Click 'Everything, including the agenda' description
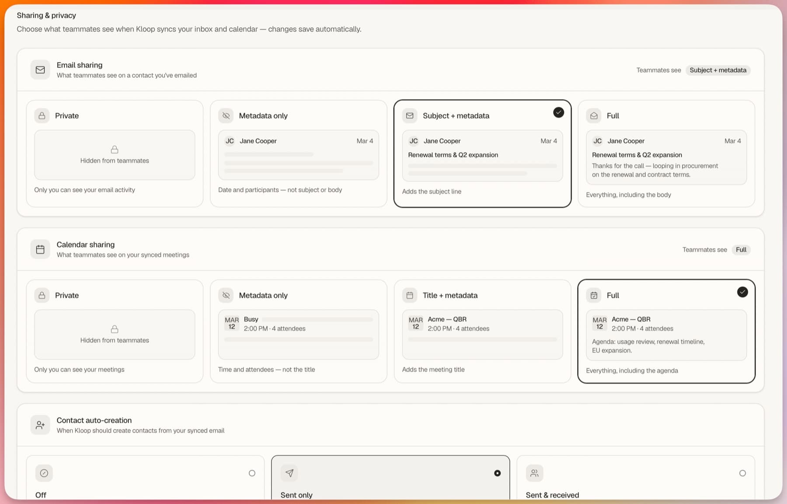The width and height of the screenshot is (787, 504). click(x=632, y=370)
